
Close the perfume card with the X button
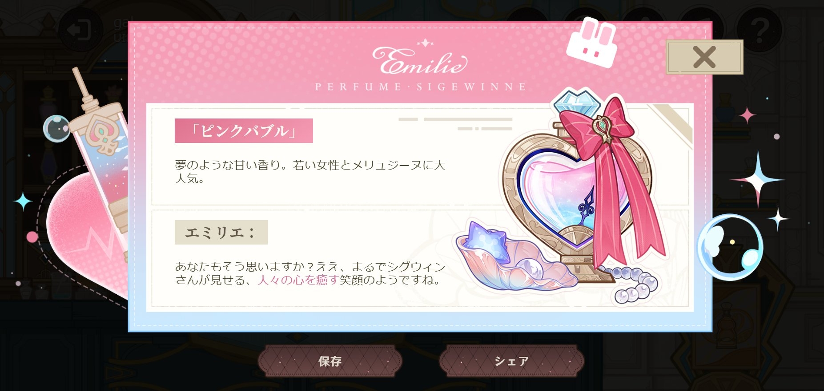[x=704, y=57]
